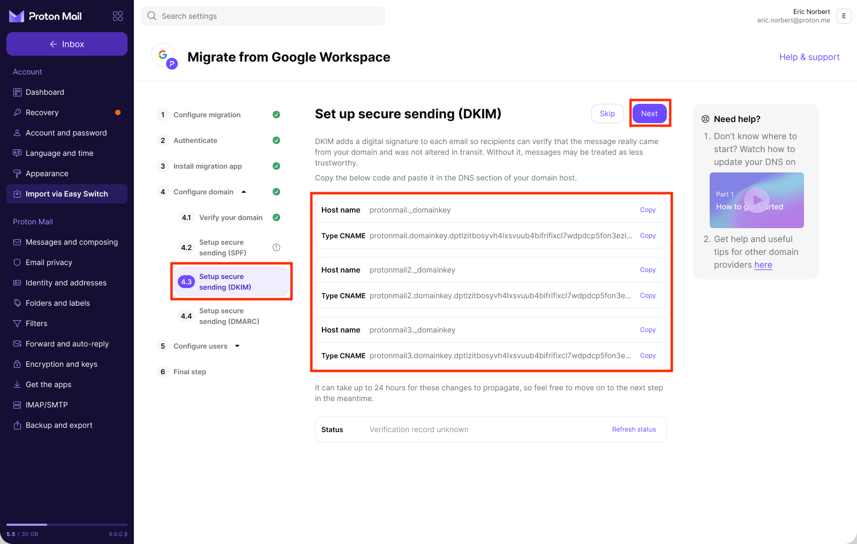Click the Authenticate step green checkmark
Image resolution: width=857 pixels, height=544 pixels.
tap(276, 140)
